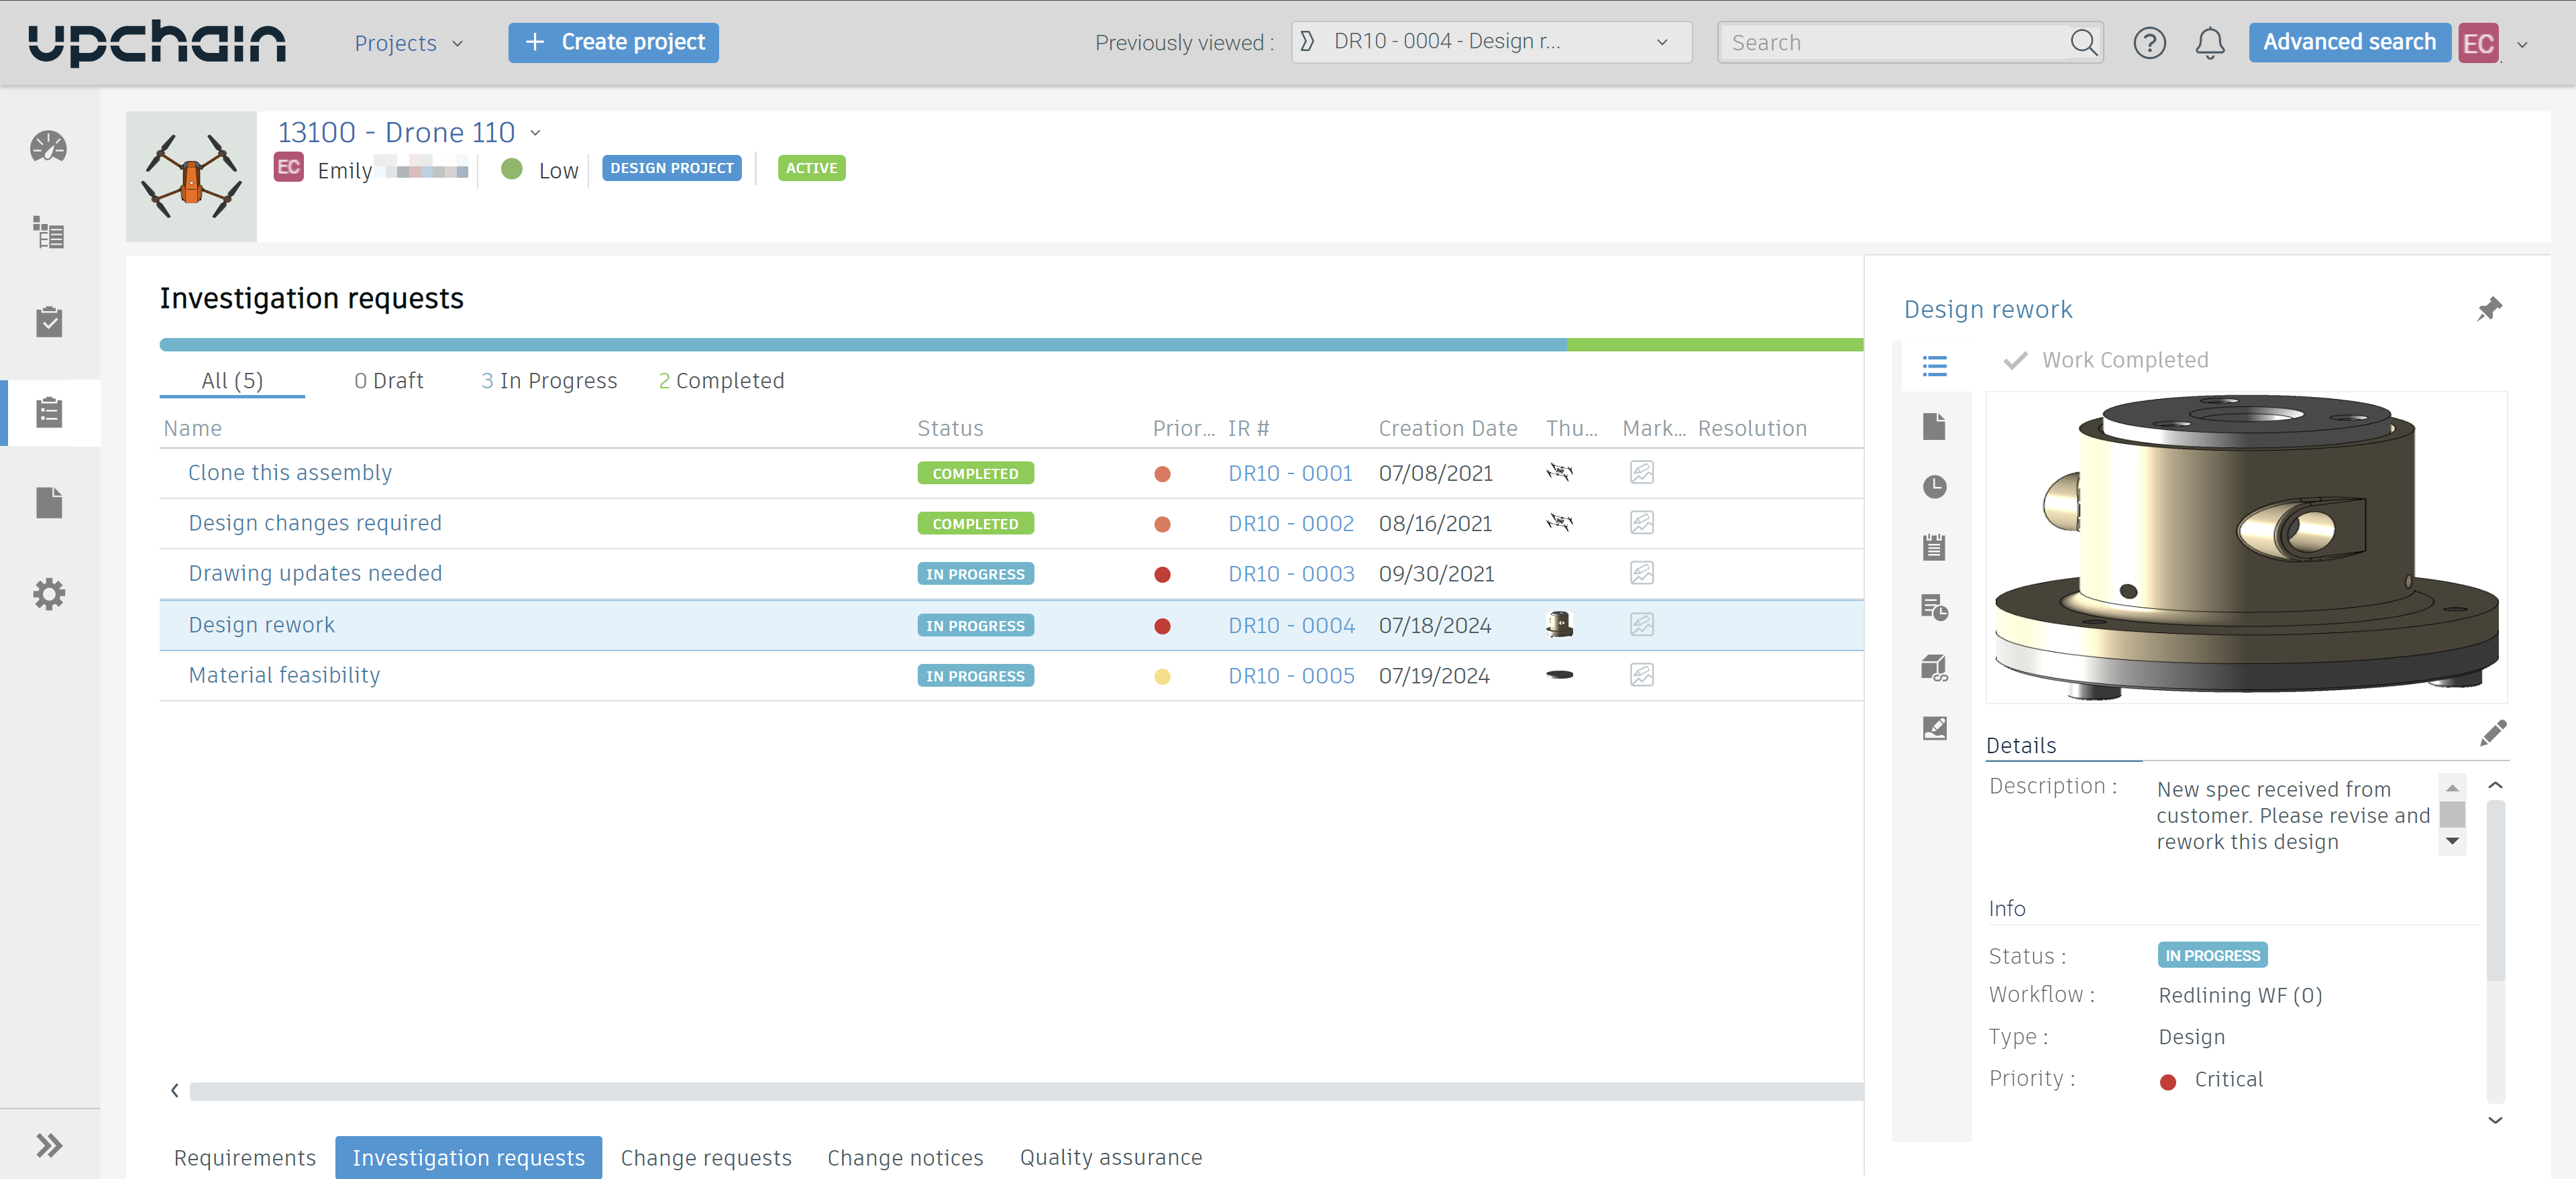This screenshot has height=1179, width=2576.
Task: Open the Previously viewed dropdown
Action: 1490,42
